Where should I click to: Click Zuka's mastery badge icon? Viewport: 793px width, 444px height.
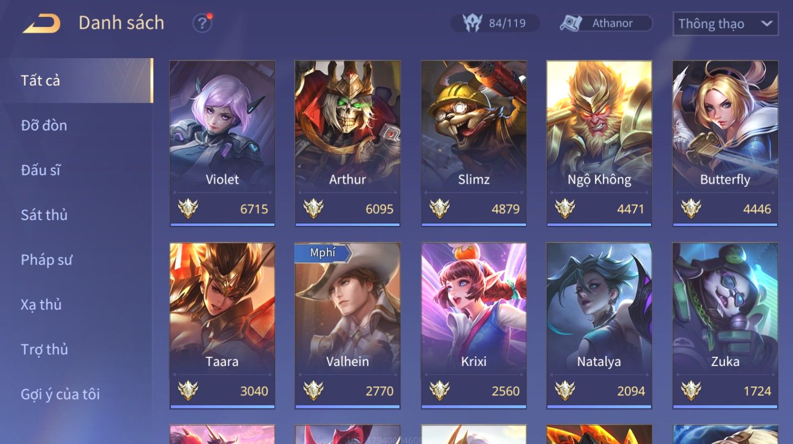(691, 391)
